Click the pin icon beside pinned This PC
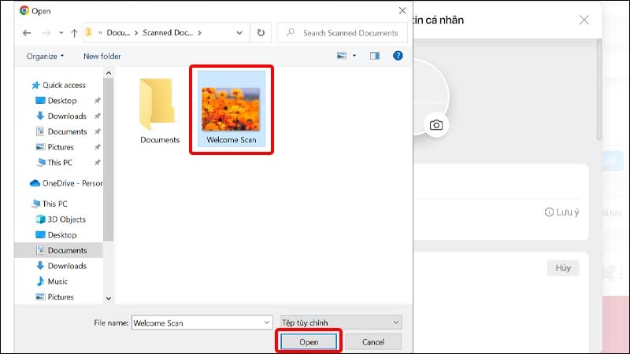The height and width of the screenshot is (354, 630). (x=97, y=163)
